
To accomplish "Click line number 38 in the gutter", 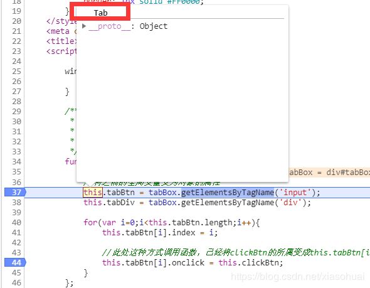I will pos(16,203).
